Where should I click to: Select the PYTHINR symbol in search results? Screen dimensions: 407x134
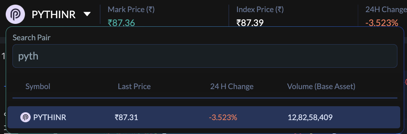coord(50,117)
